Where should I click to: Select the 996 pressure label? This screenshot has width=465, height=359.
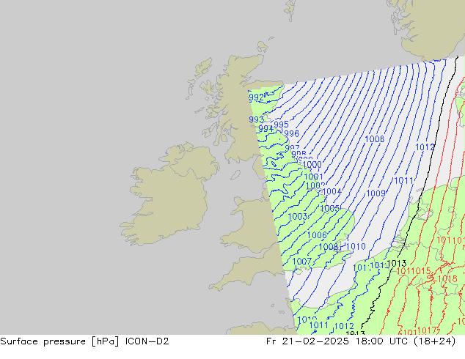(x=291, y=133)
